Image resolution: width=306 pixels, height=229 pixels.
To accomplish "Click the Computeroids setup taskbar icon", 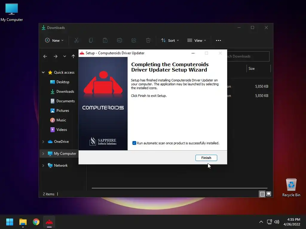I will tap(49, 222).
